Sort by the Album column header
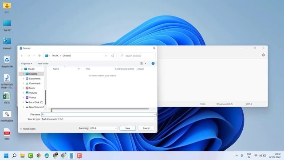The image size is (284, 160). point(141,69)
